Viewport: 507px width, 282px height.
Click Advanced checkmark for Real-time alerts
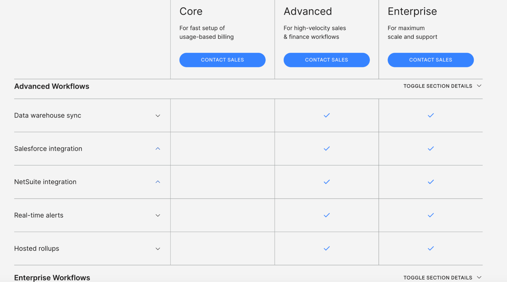click(327, 215)
